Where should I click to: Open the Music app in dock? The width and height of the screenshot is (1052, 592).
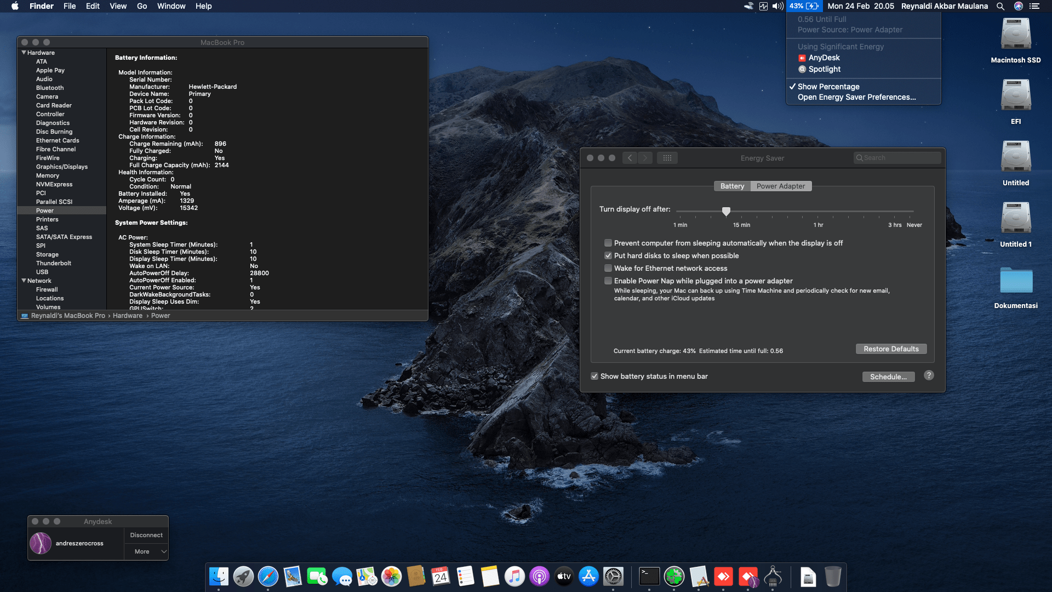click(514, 577)
